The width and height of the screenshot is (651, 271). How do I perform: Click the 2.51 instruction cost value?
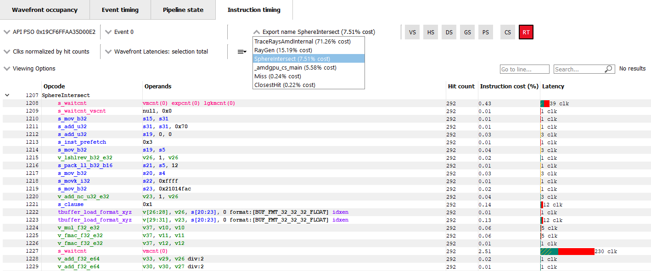tap(485, 251)
